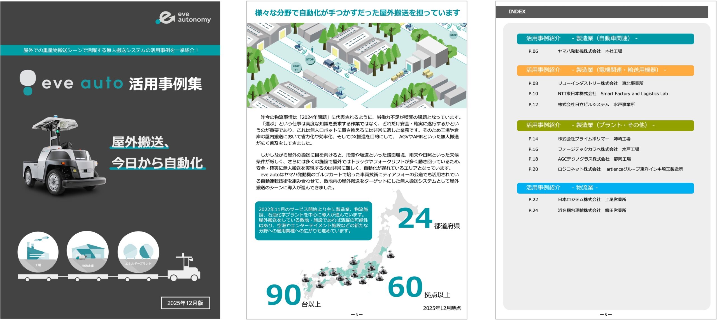This screenshot has height=320, width=717.
Task: Open the P.24 浜名梱包運輸 entry
Action: point(592,210)
